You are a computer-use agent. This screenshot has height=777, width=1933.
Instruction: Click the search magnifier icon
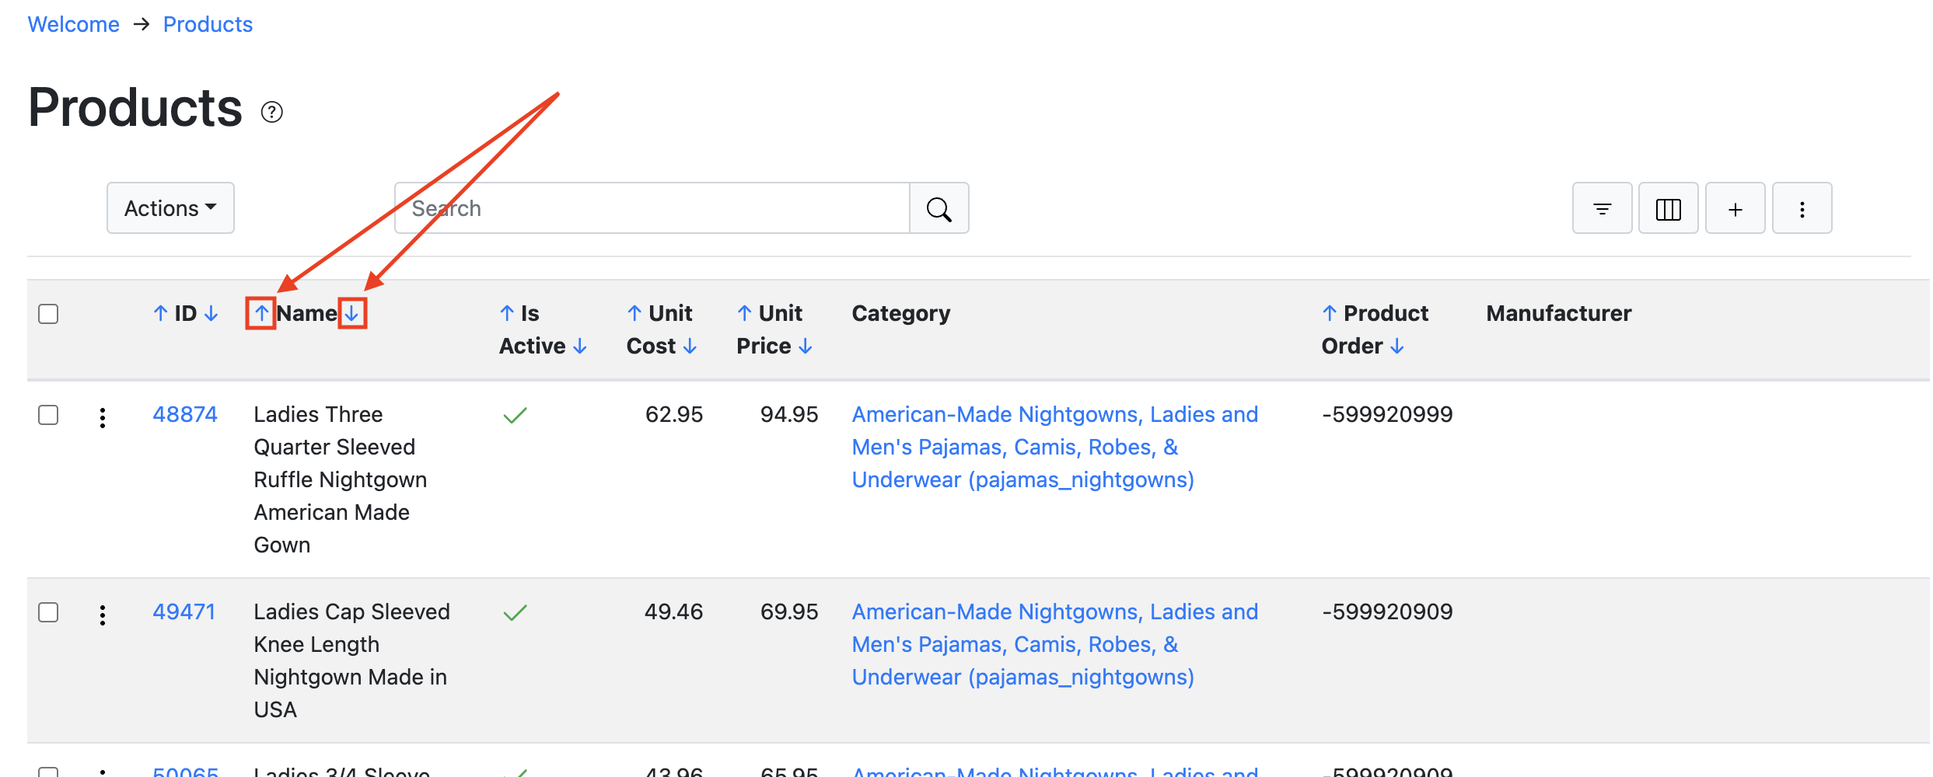coord(939,208)
